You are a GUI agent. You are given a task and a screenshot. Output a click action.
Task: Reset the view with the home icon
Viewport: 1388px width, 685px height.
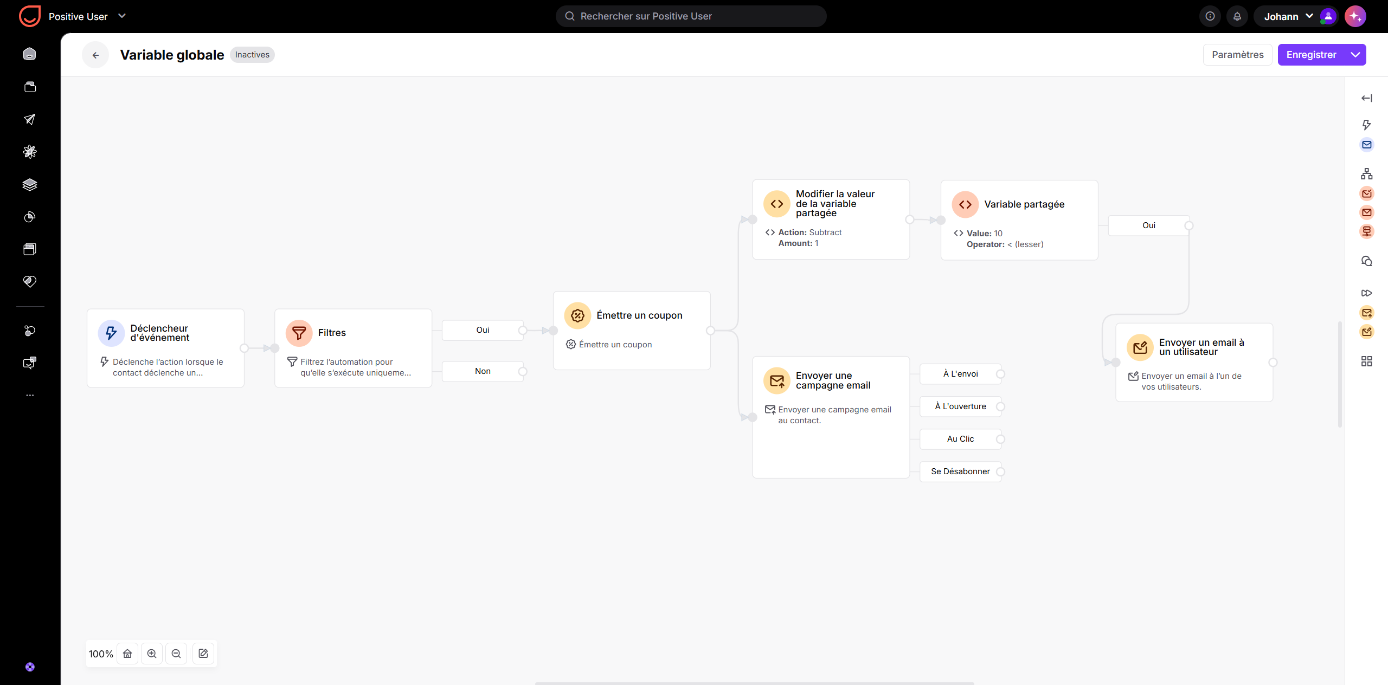tap(127, 654)
